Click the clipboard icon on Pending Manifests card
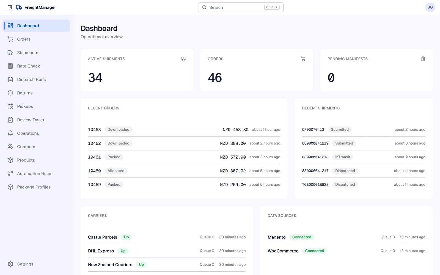440x275 pixels. pos(423,59)
